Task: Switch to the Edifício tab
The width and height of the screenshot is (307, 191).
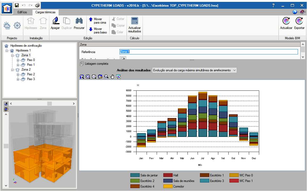Action: click(22, 12)
